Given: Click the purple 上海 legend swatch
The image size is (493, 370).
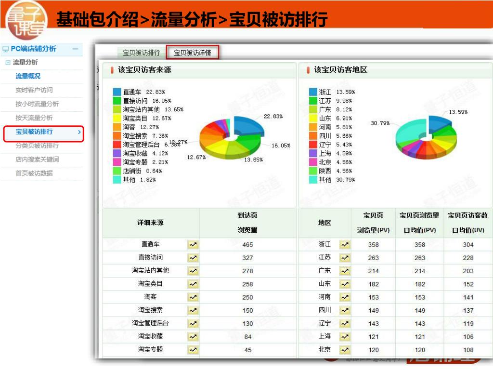Looking at the screenshot, I should click(x=313, y=153).
